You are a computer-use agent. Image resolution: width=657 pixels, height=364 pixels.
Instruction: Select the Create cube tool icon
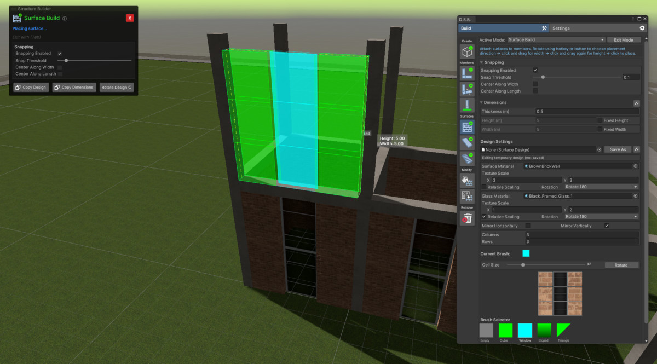click(x=467, y=51)
